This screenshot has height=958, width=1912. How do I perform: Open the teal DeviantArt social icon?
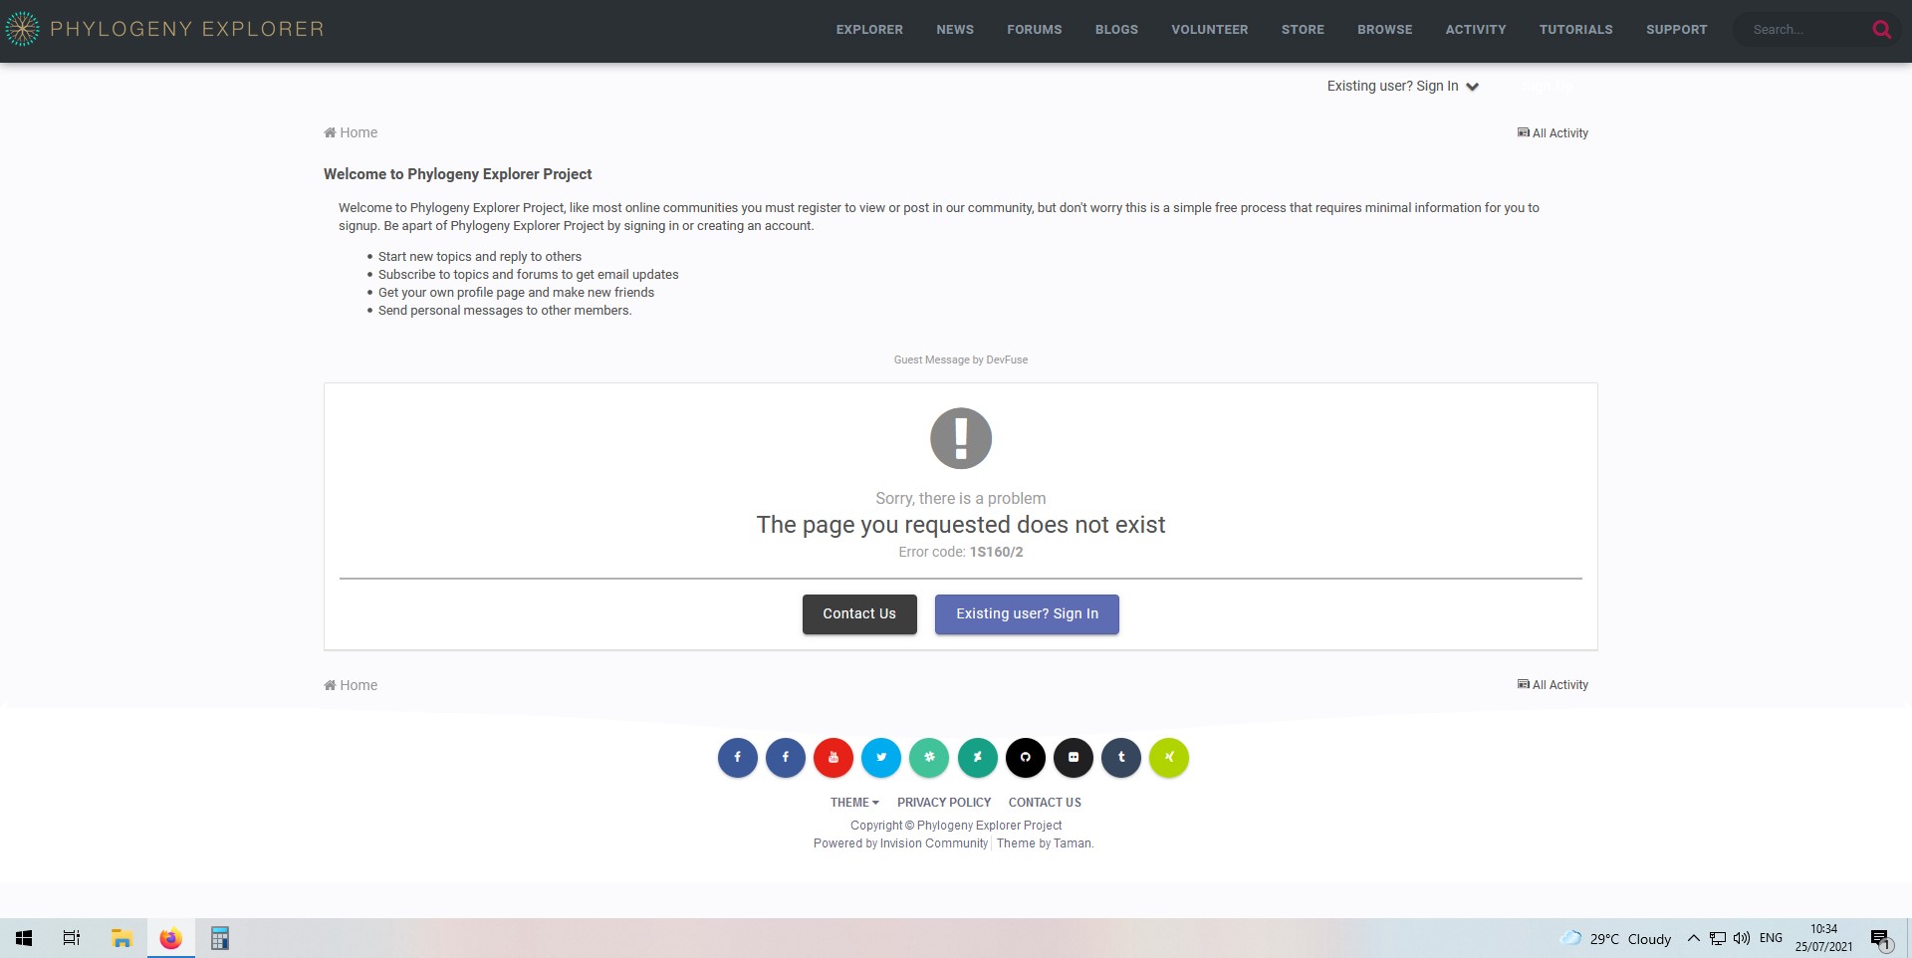click(978, 757)
